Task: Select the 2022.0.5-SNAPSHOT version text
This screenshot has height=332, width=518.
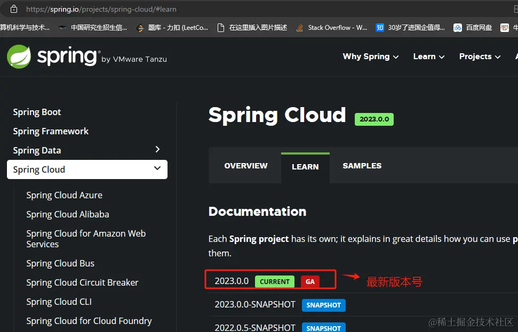Action: [255, 327]
